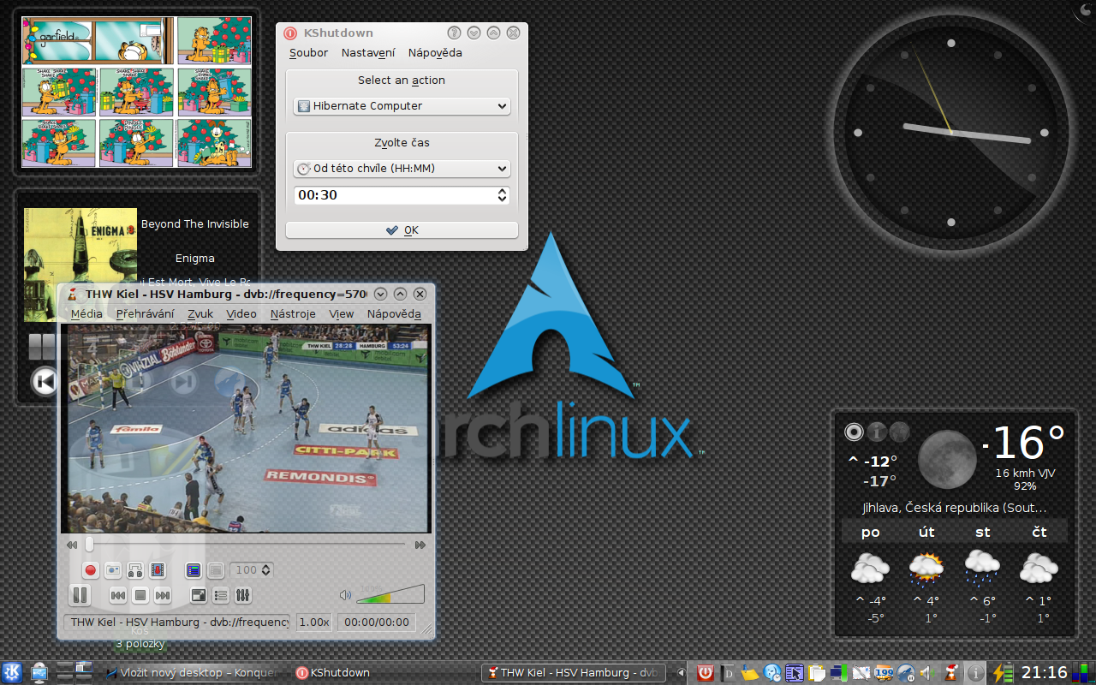Viewport: 1096px width, 685px height.
Task: Toggle teletext transparency button in VLC
Action: click(x=216, y=569)
